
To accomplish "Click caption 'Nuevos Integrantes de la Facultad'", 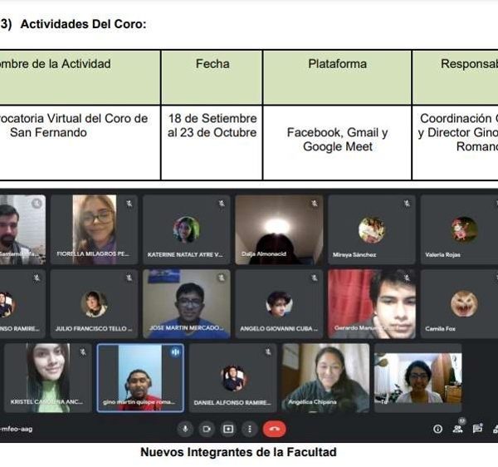I will (x=238, y=452).
